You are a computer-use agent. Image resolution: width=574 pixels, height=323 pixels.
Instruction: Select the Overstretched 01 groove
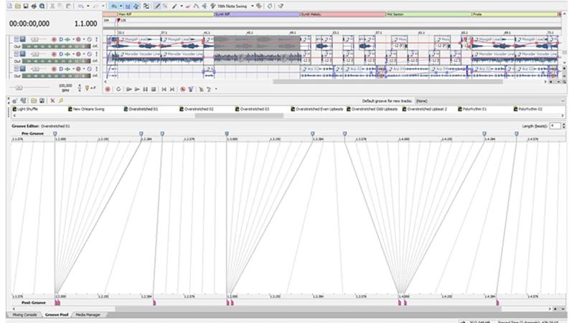(141, 109)
